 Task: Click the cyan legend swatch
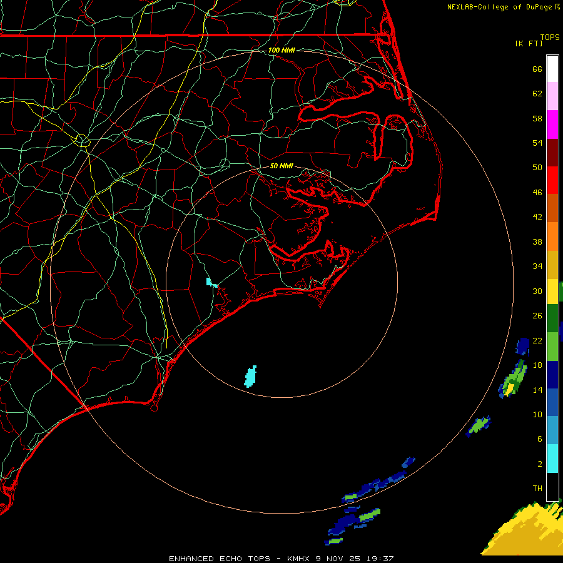pos(552,459)
